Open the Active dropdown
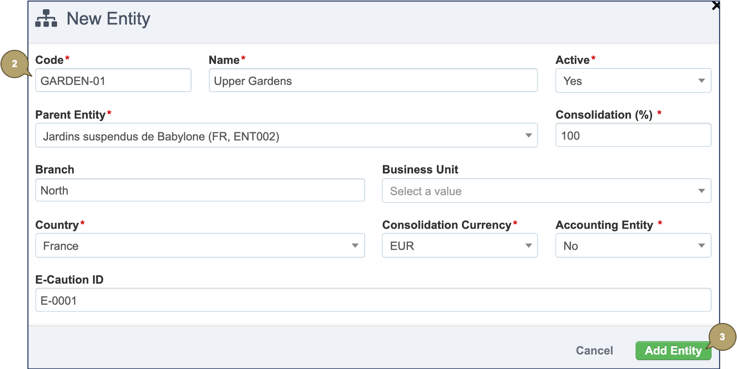The width and height of the screenshot is (737, 369). pos(633,81)
